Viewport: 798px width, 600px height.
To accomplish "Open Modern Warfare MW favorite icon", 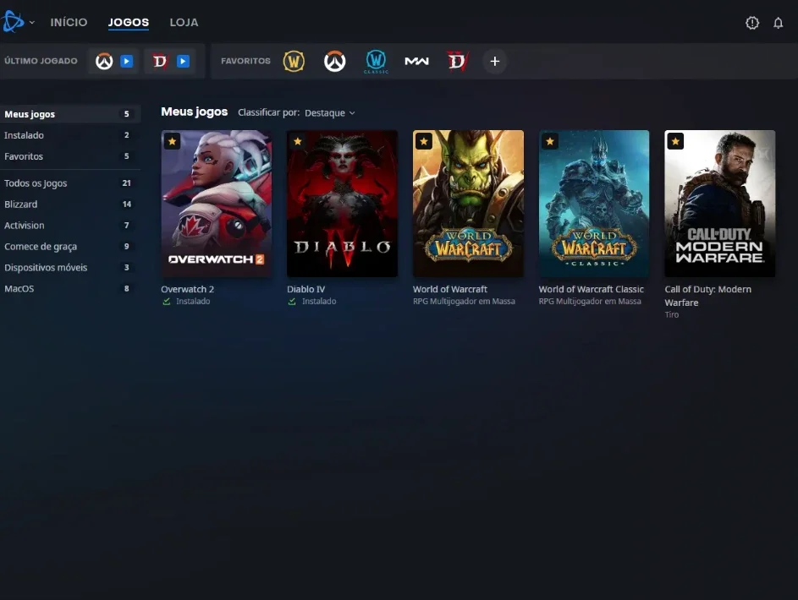I will (x=417, y=62).
